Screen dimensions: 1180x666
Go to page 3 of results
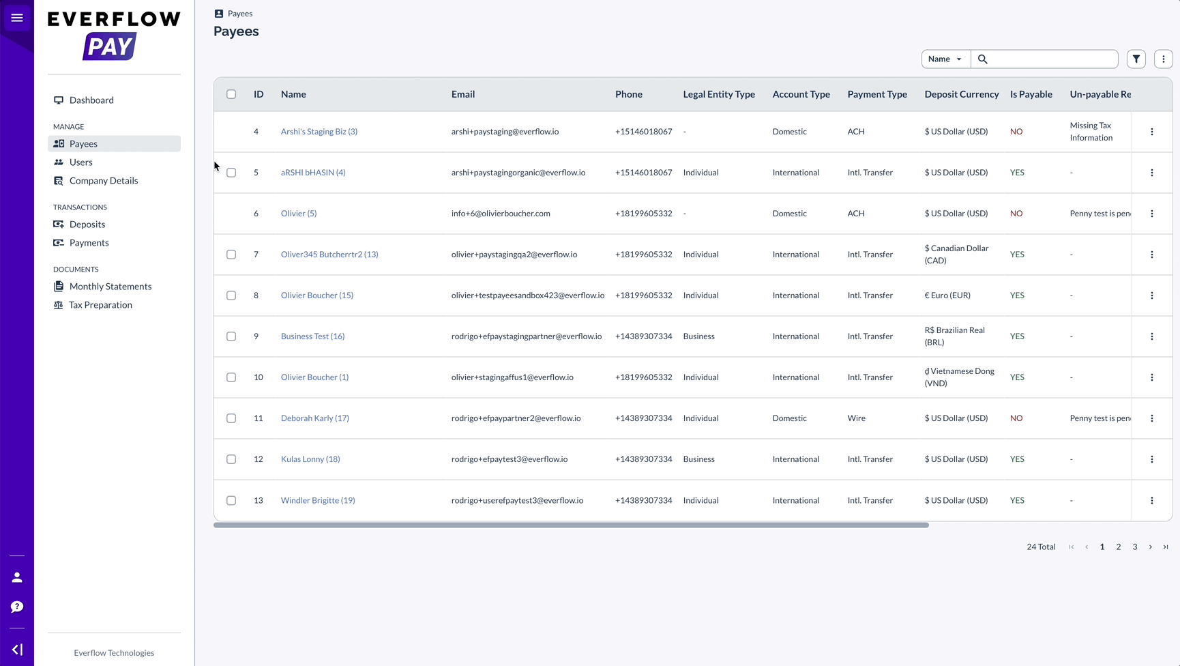point(1135,547)
